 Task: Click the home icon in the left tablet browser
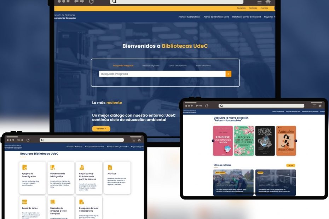[139, 140]
